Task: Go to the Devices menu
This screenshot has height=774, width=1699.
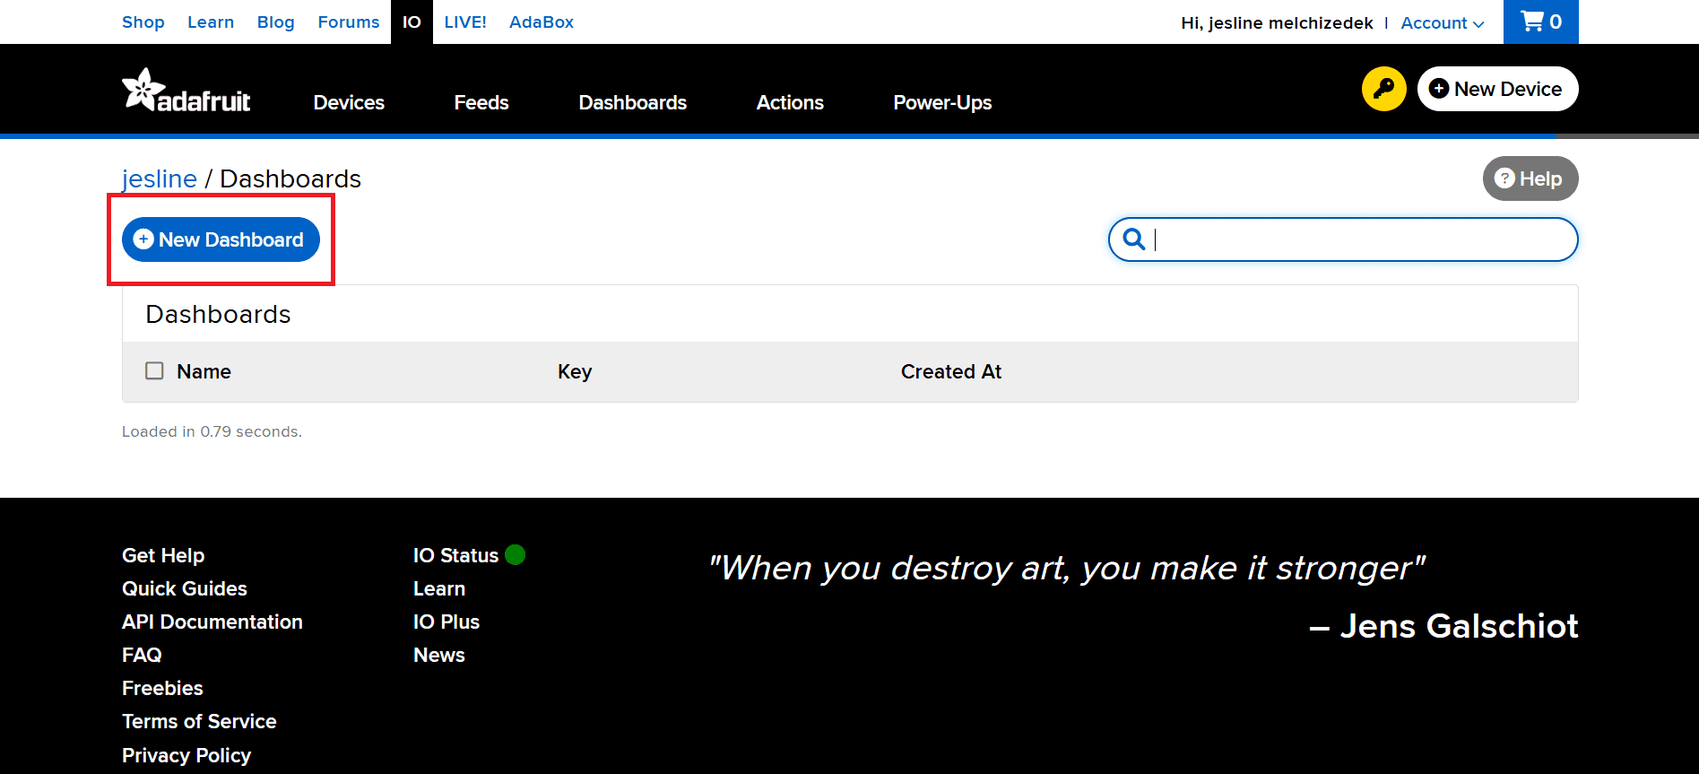Action: click(349, 102)
